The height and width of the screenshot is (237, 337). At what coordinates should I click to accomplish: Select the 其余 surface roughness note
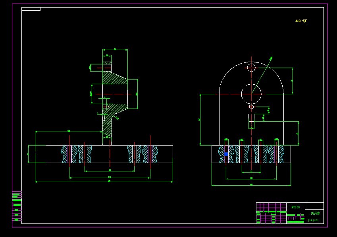tap(301, 21)
